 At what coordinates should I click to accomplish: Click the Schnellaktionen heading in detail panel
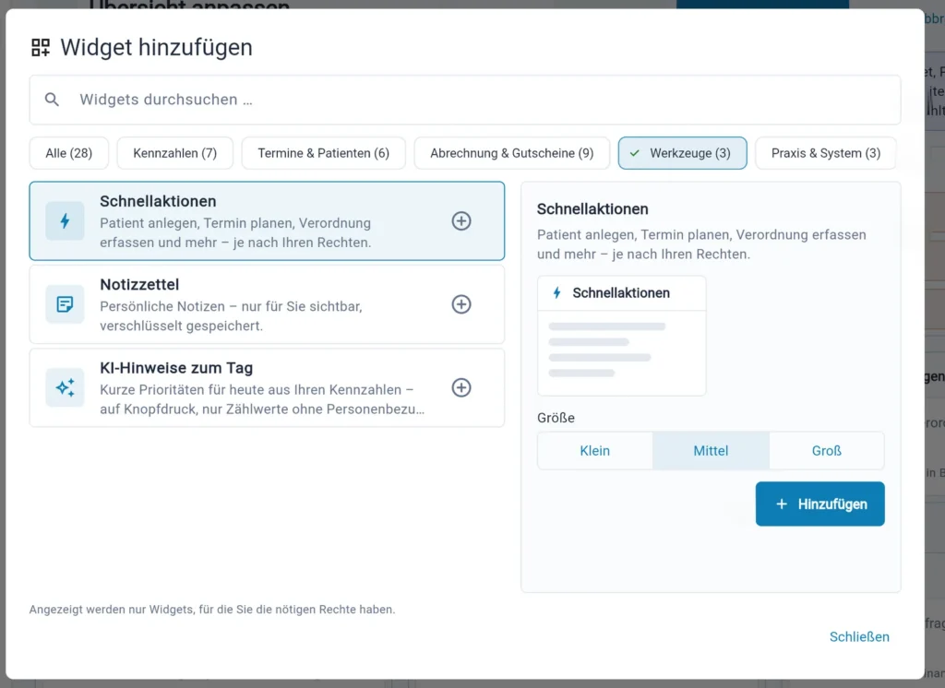point(592,209)
